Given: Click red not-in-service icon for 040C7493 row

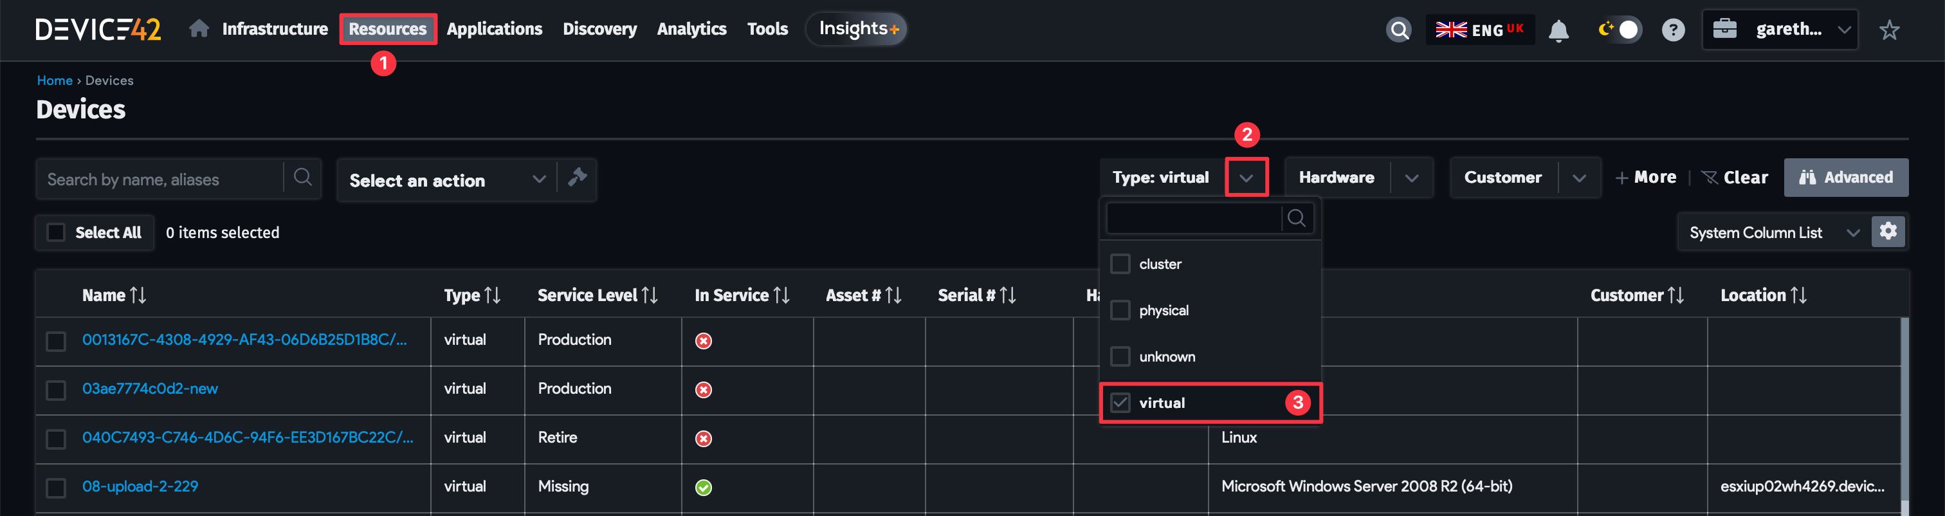Looking at the screenshot, I should click(703, 439).
